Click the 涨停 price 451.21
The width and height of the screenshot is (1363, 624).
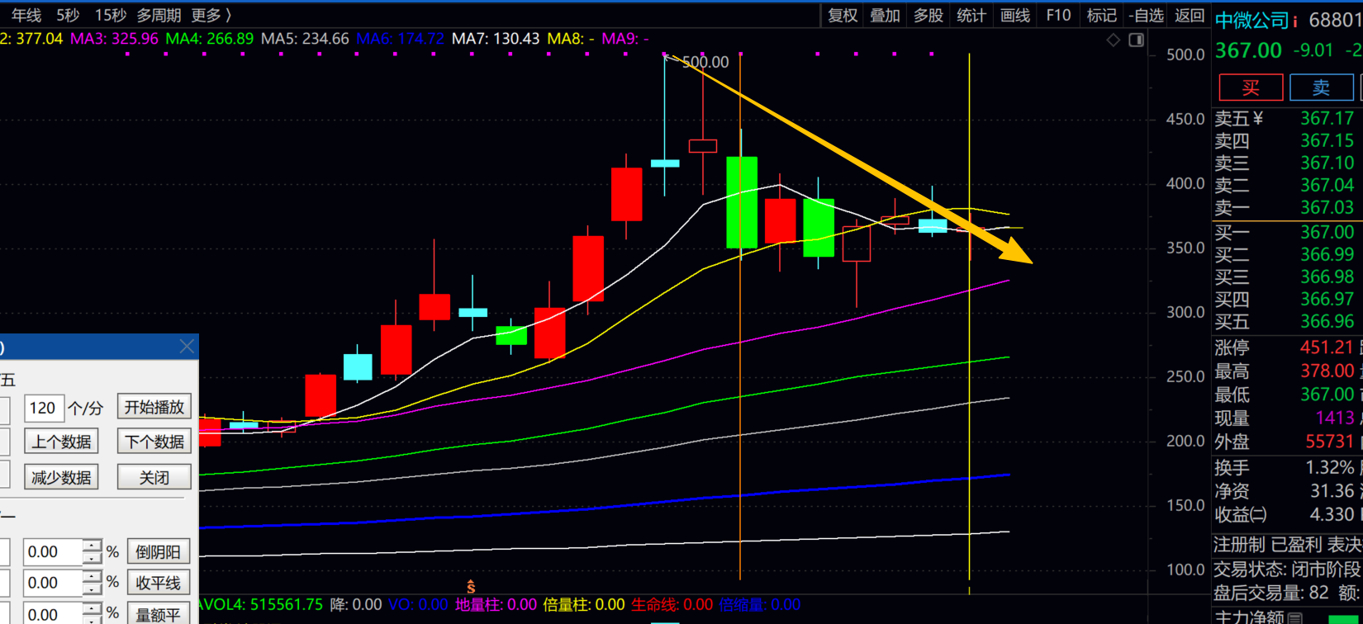1327,348
